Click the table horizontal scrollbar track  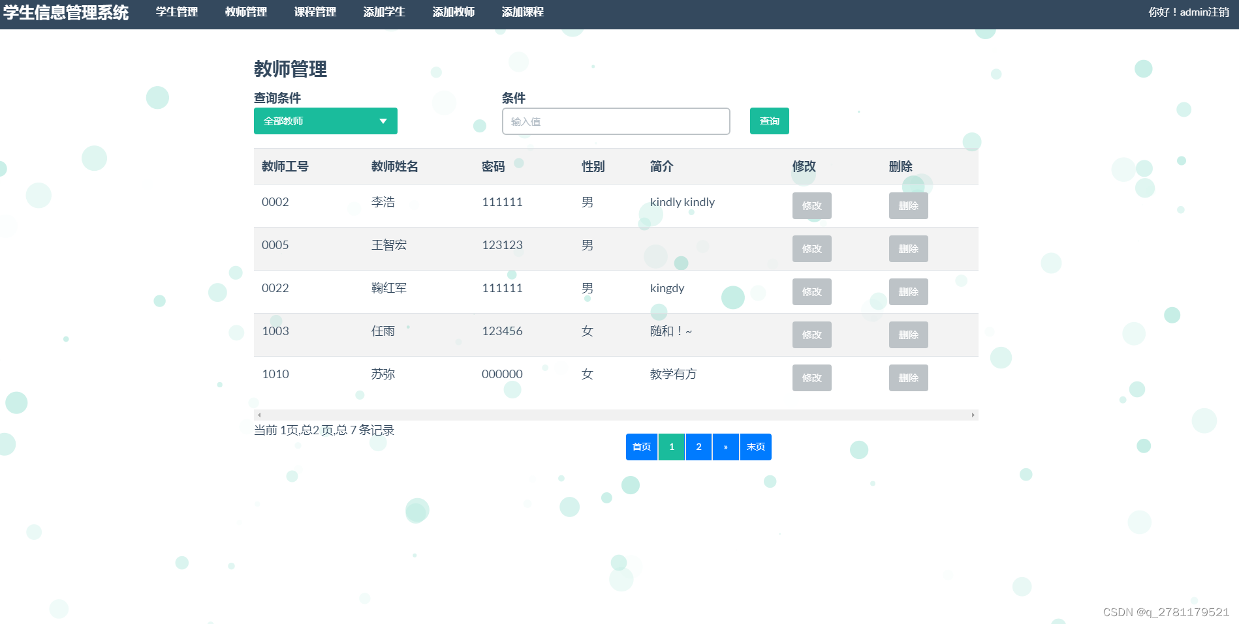(x=616, y=415)
